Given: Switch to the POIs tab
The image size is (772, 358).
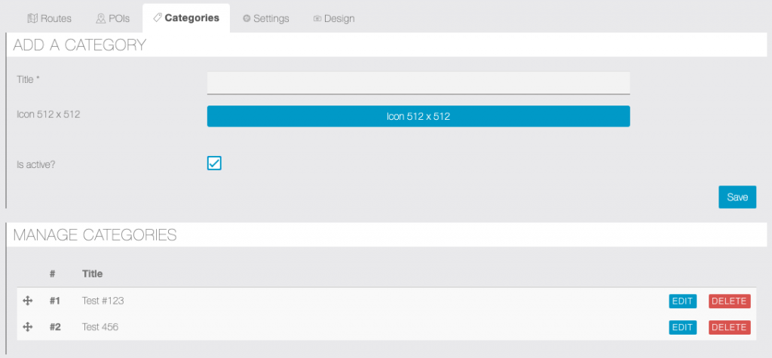Looking at the screenshot, I should (112, 18).
